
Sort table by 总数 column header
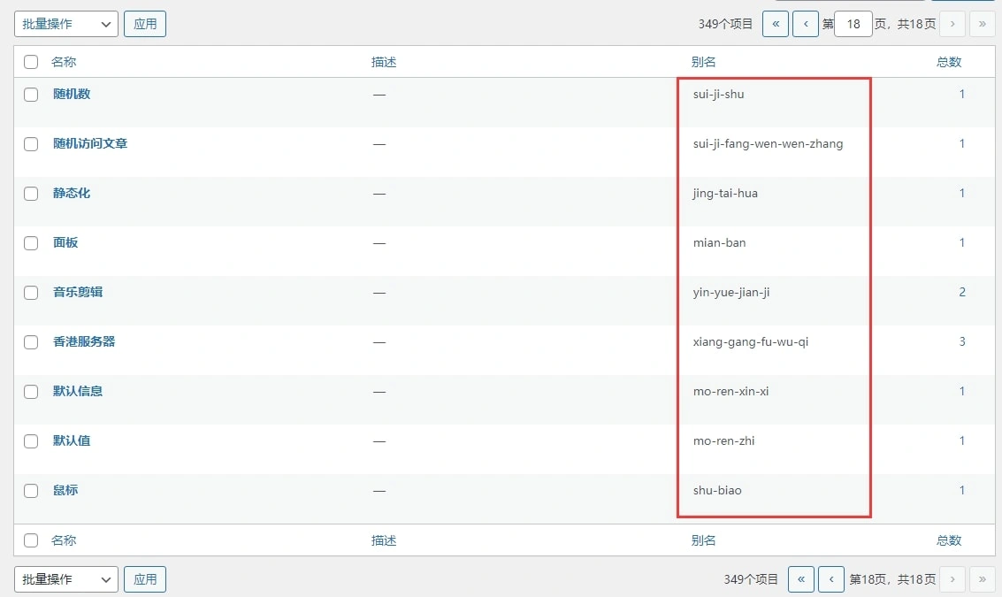[x=949, y=62]
